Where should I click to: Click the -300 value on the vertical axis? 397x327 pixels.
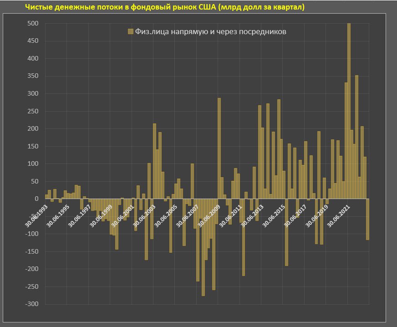[31, 304]
